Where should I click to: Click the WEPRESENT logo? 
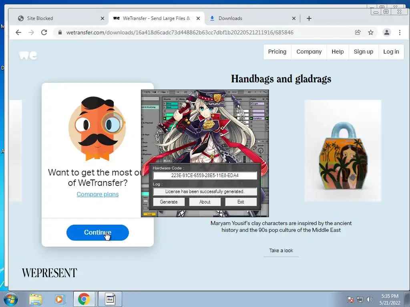(49, 273)
